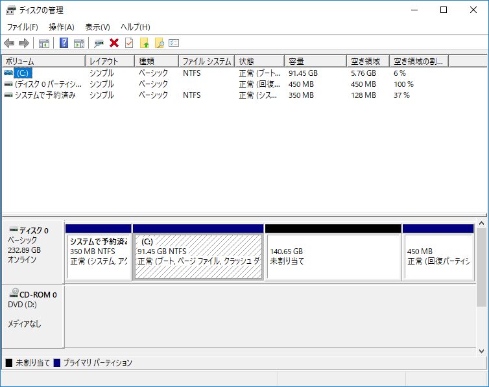489x387 pixels.
Task: Click the 100 % free percentage cell
Action: pyautogui.click(x=403, y=84)
